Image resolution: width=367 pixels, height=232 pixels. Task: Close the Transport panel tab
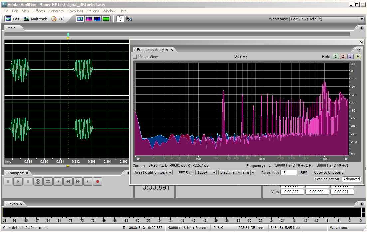point(27,173)
